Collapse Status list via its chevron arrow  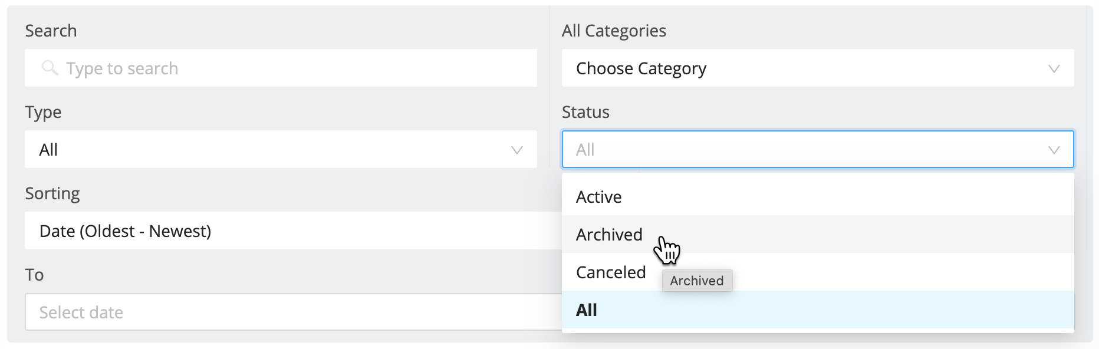1054,150
